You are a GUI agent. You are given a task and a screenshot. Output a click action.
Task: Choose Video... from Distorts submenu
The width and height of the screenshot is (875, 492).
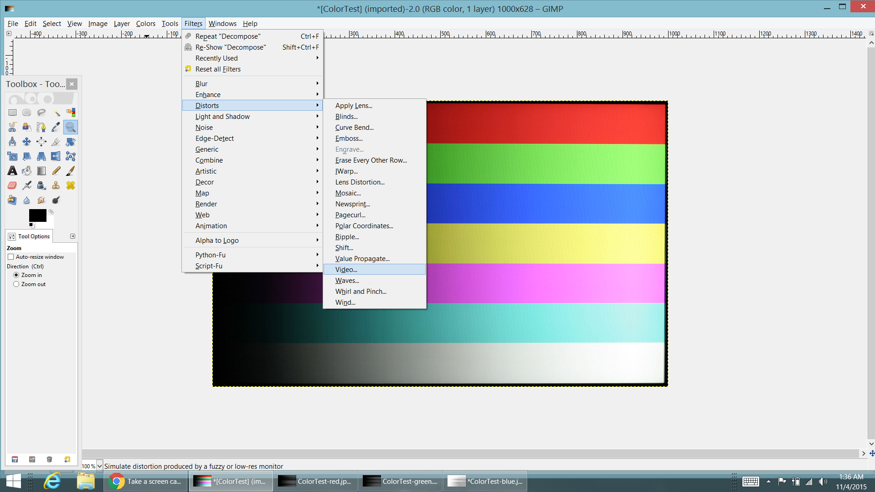[x=375, y=269]
